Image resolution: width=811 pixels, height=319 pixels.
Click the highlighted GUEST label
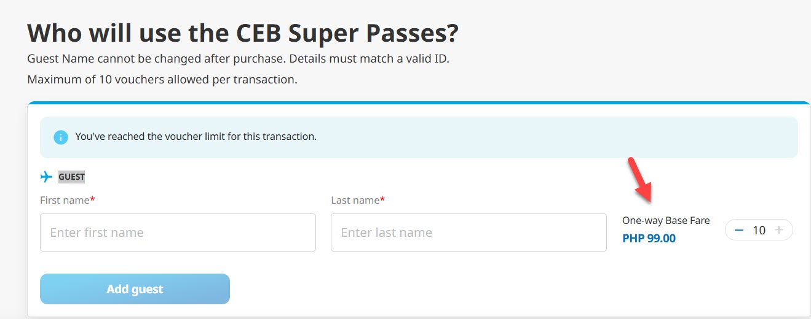click(71, 177)
